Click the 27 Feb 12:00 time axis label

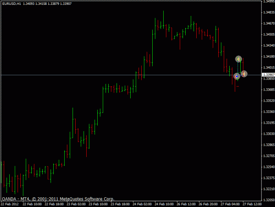pos(252,204)
